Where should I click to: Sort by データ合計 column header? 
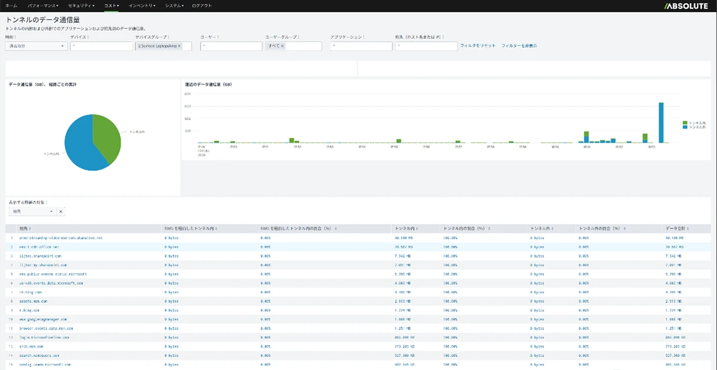677,229
